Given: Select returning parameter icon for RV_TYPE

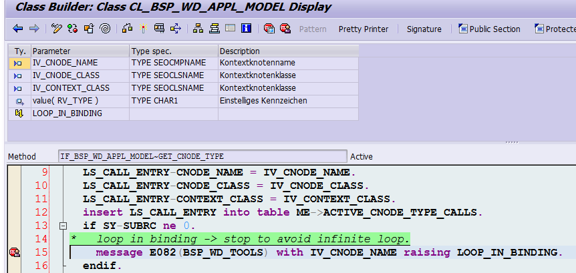Looking at the screenshot, I should 19,101.
